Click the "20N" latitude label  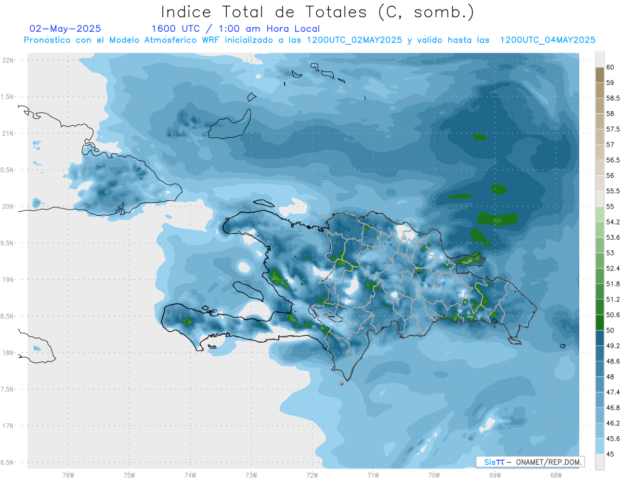[x=8, y=206]
